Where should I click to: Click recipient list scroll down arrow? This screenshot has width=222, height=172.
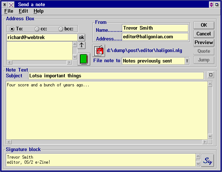pos(75,57)
